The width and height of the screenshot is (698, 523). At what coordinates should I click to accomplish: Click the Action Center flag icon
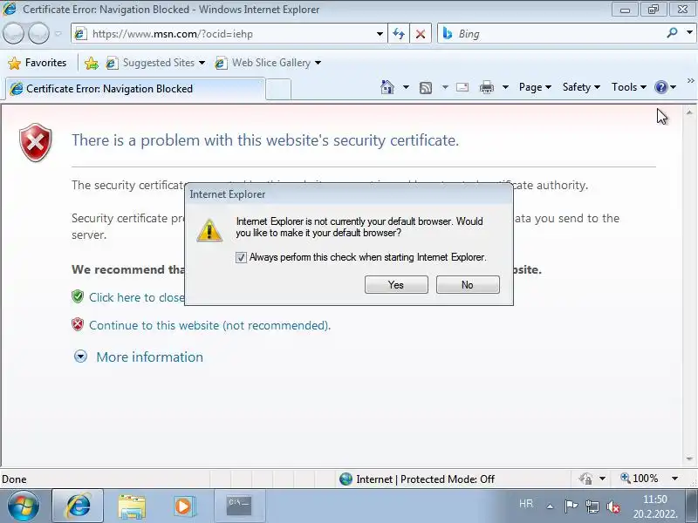tap(571, 506)
